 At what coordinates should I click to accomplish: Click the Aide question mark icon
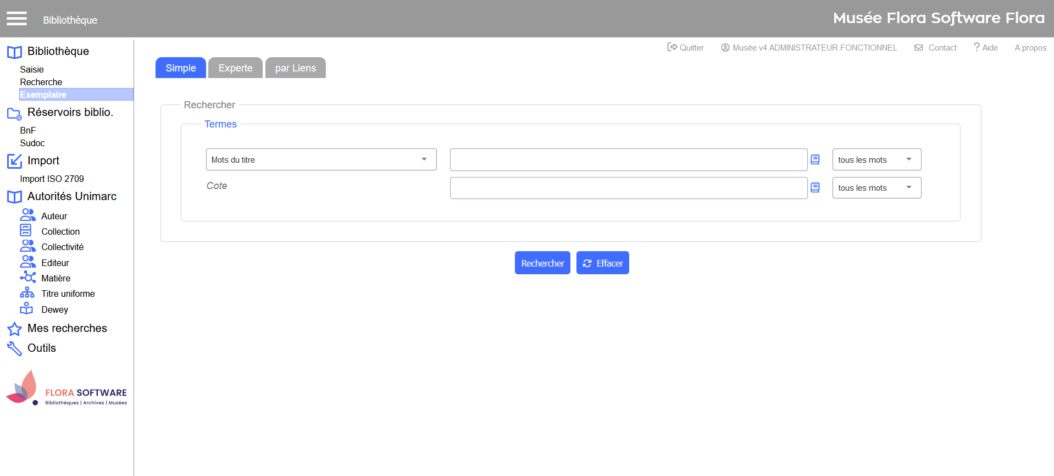coord(977,47)
